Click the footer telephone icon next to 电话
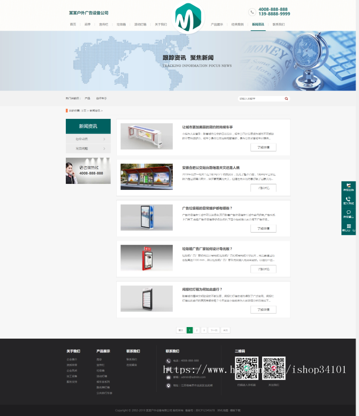359x416 pixels. coord(168,361)
